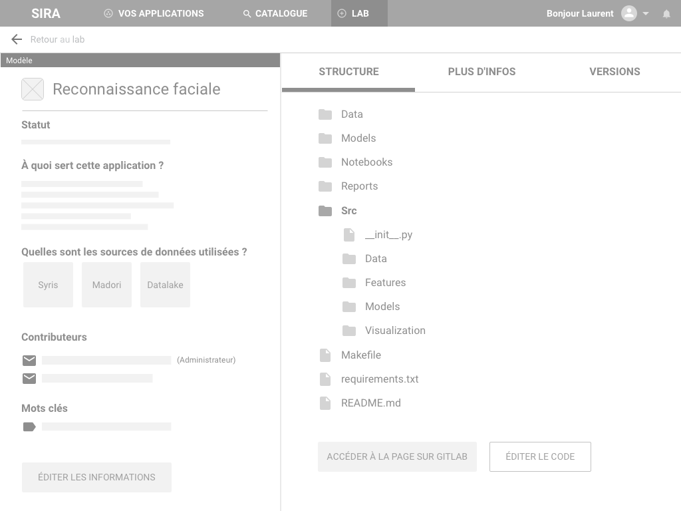The image size is (681, 511).
Task: Open the __init__.py file name
Action: [388, 235]
